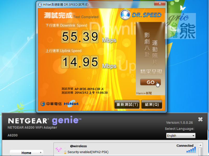The image size is (209, 156).
Task: Click the padlock security icon beside WPA2-PSK
Action: (x=65, y=152)
